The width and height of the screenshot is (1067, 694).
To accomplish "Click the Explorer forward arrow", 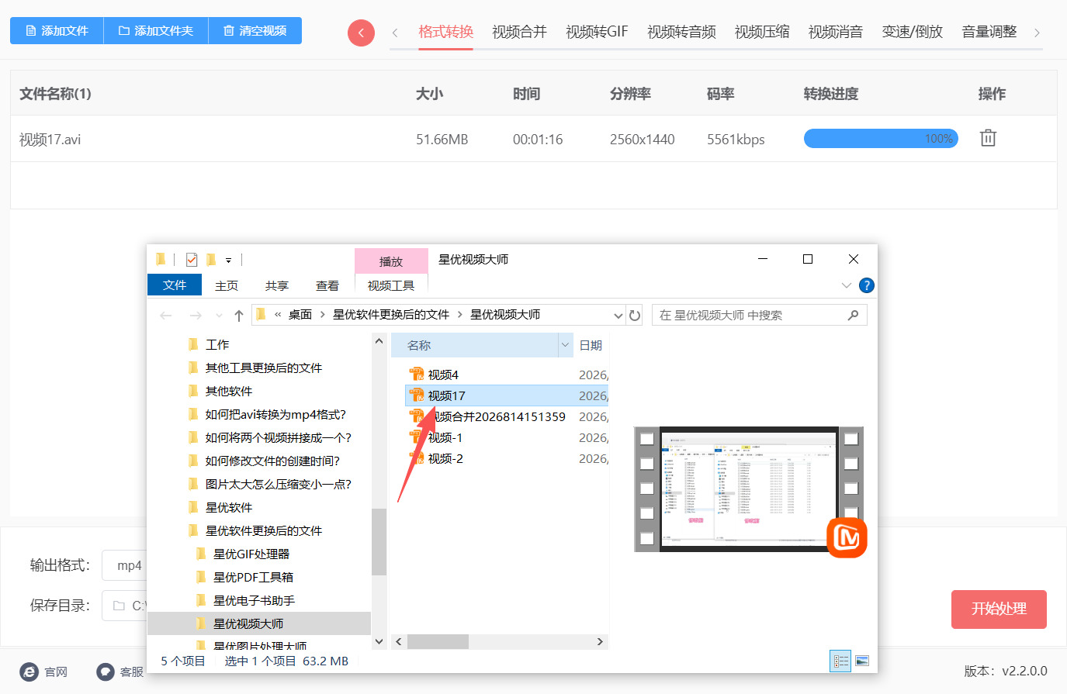I will (x=196, y=316).
